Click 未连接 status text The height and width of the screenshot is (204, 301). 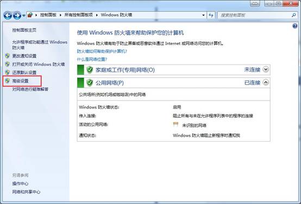[252, 69]
